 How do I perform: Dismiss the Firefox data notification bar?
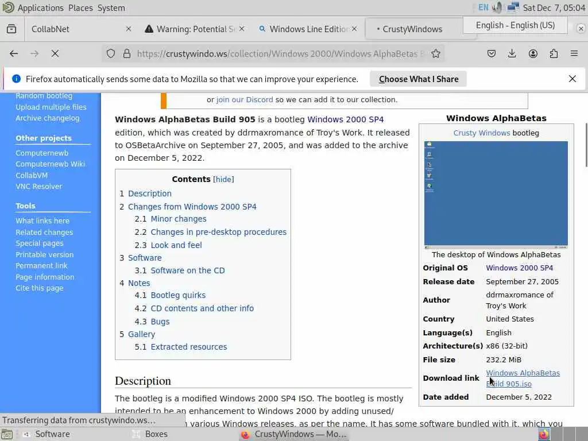click(x=572, y=79)
